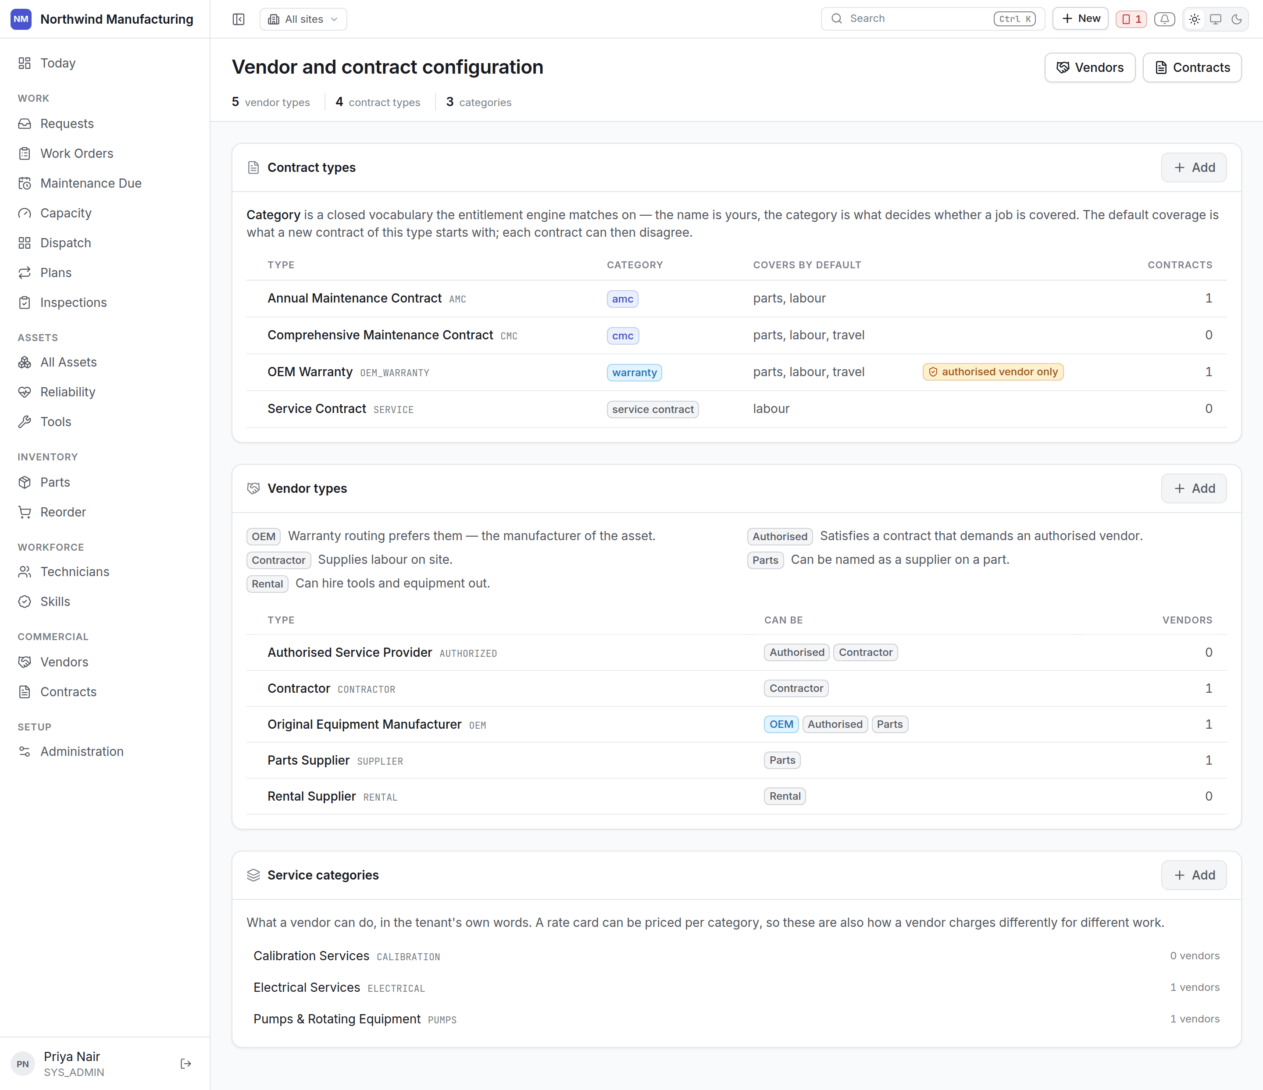Click the Ctrl K shortcut hint

click(1014, 19)
